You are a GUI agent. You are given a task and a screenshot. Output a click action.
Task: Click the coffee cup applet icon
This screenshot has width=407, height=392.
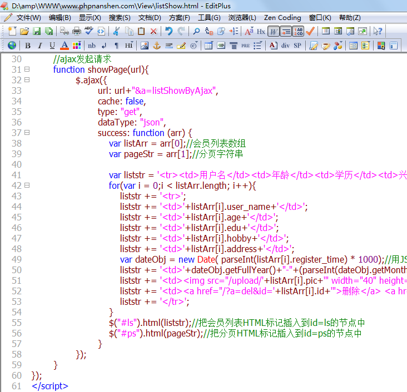click(325, 46)
